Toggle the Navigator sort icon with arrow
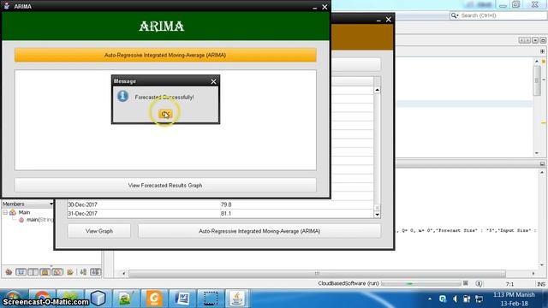Image resolution: width=548 pixels, height=308 pixels. click(x=83, y=272)
